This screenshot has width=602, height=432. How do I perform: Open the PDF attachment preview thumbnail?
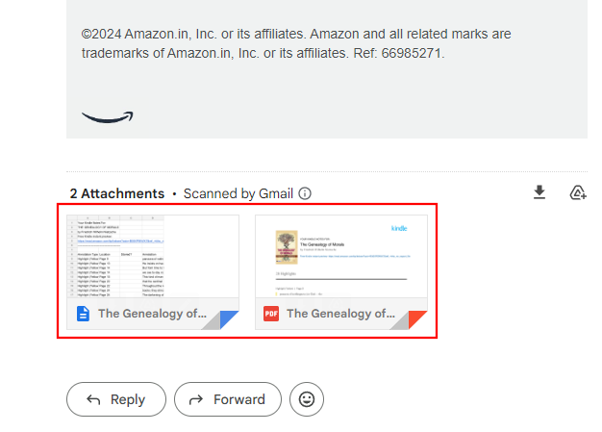pyautogui.click(x=342, y=256)
